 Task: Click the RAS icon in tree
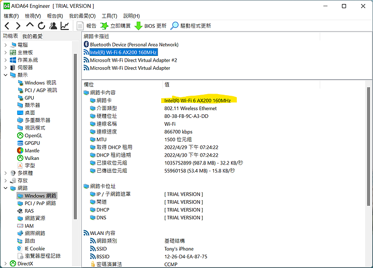coord(20,211)
